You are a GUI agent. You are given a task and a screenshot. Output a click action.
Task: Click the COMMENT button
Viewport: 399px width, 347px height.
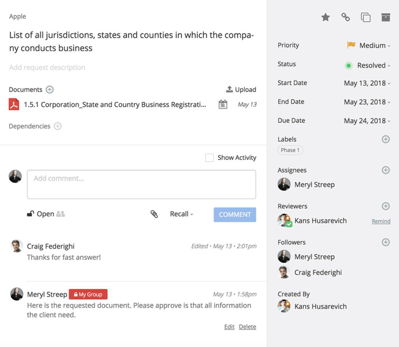pos(235,214)
